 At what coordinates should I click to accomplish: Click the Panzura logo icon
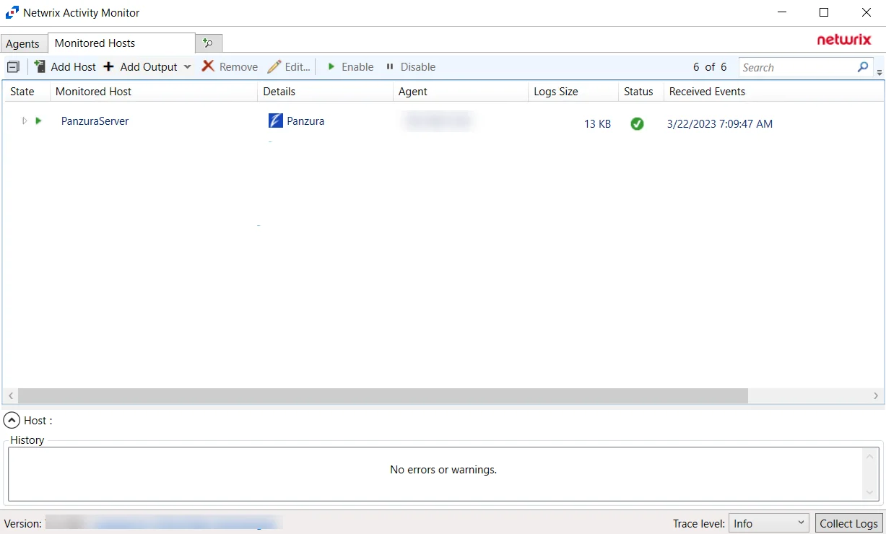(275, 121)
